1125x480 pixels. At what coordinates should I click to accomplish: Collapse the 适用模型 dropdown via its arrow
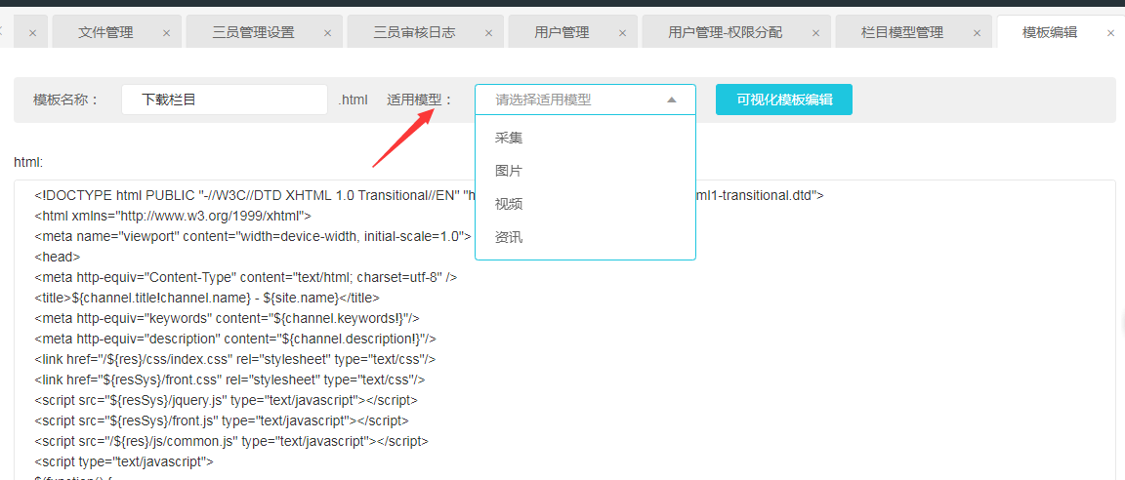coord(672,100)
